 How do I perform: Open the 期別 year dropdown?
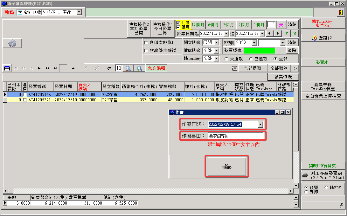[x=254, y=42]
